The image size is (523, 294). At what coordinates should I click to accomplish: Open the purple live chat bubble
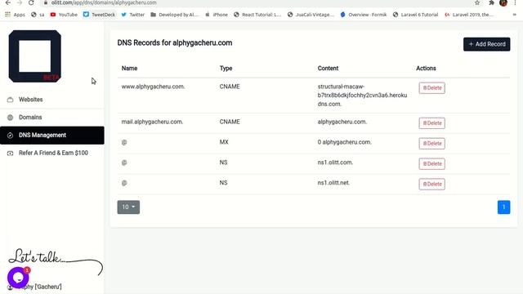[18, 278]
